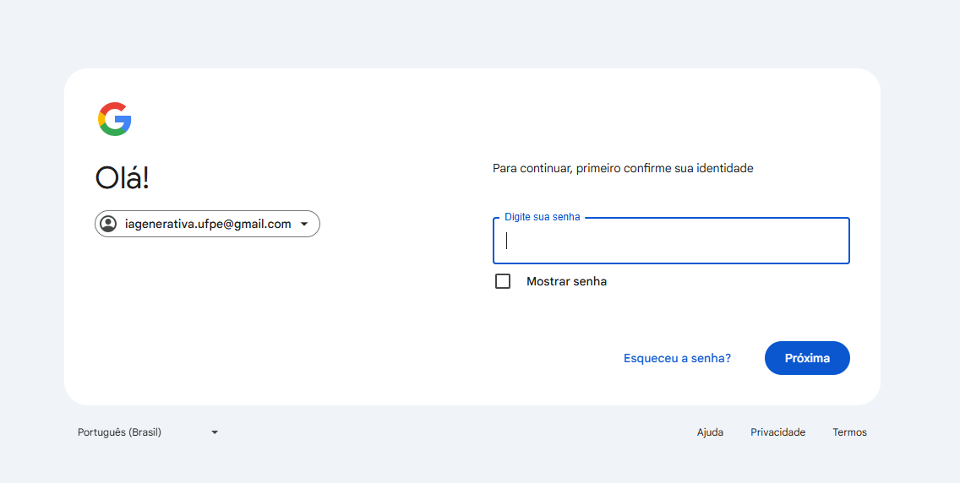
Task: Click the language selector's arrow icon
Action: 215,432
